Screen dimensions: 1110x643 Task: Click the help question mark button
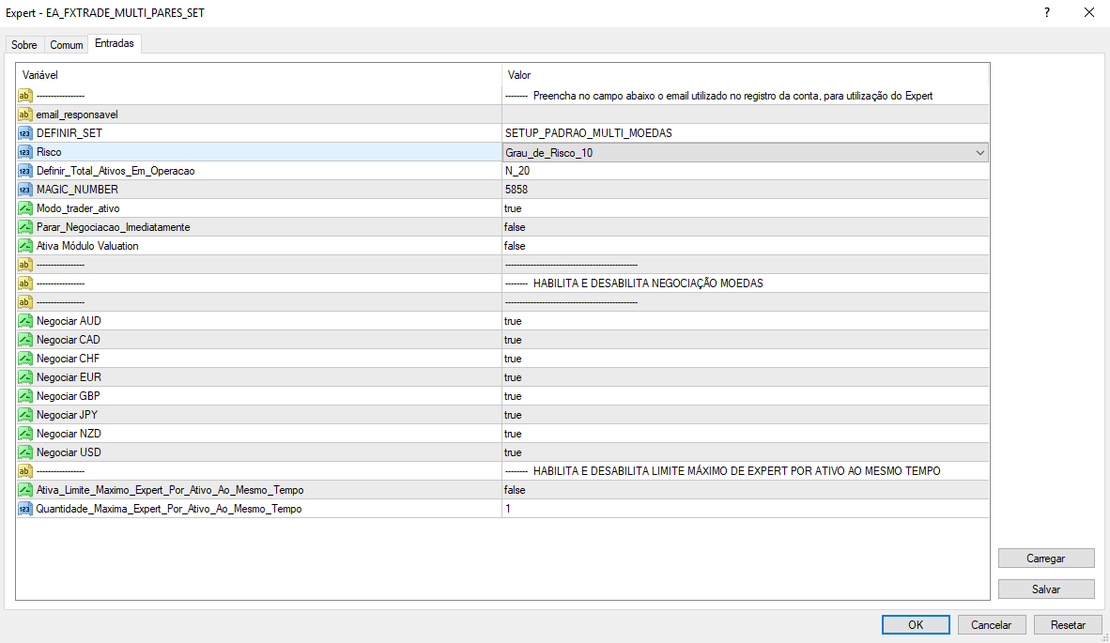(1047, 13)
